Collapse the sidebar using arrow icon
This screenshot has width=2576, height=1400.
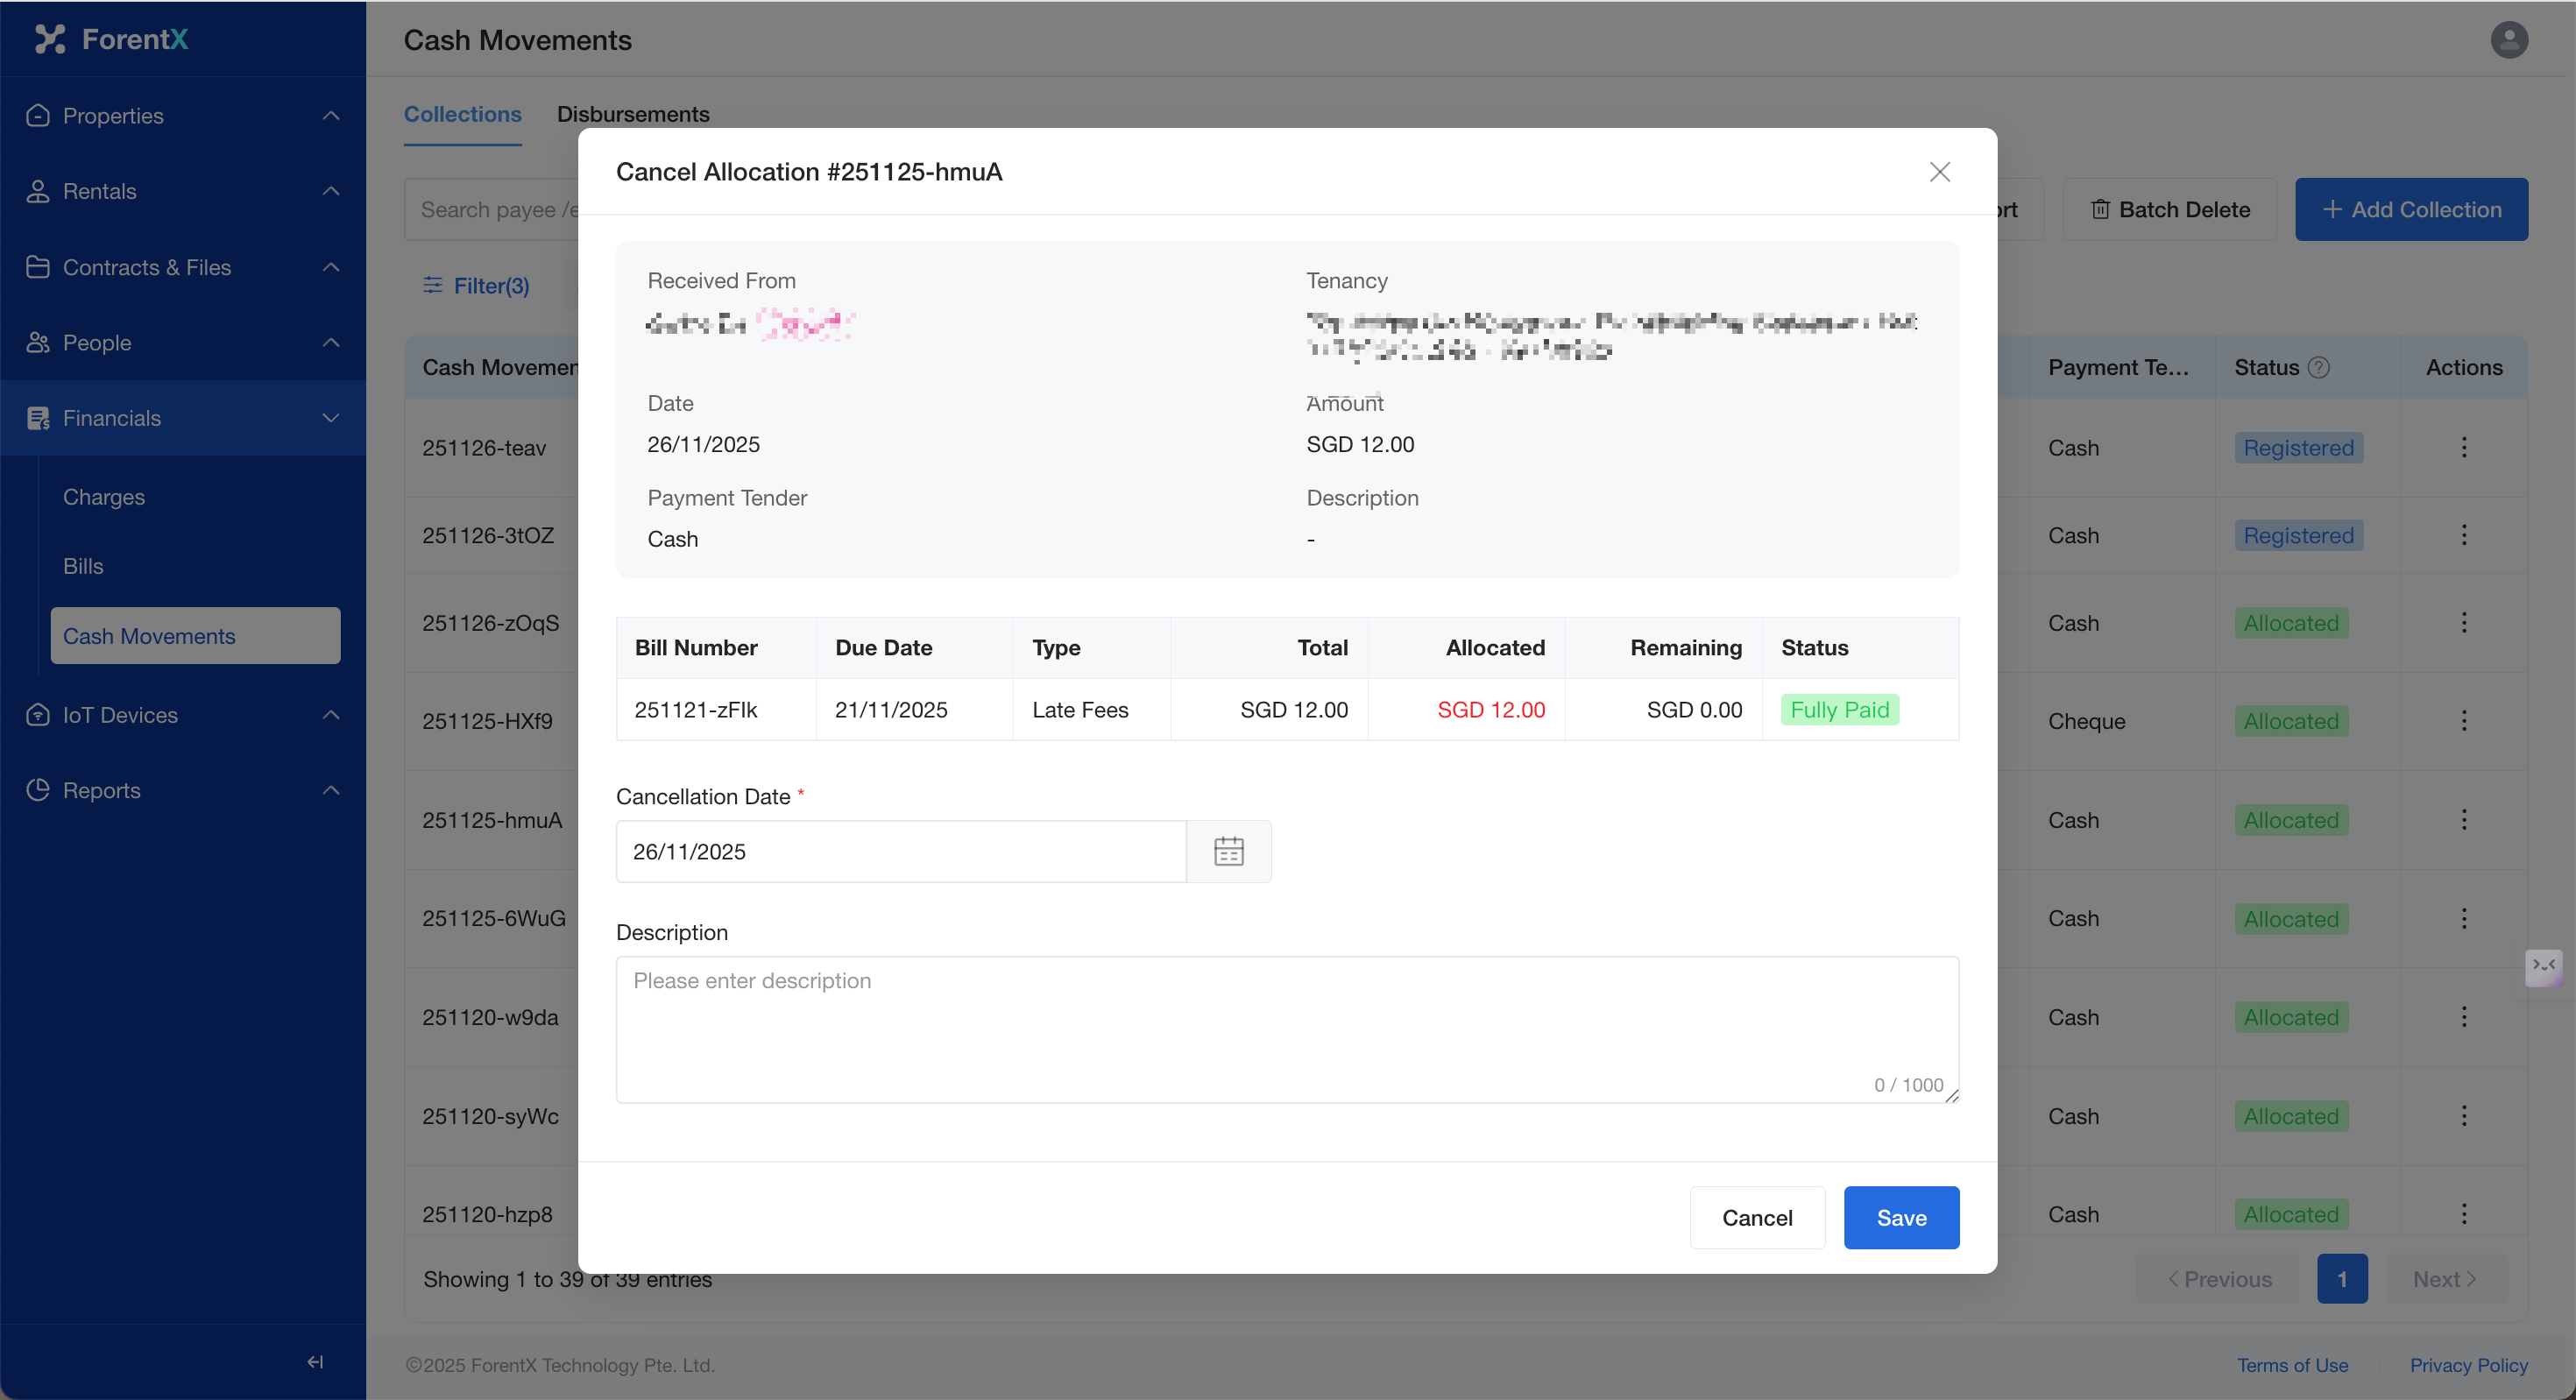coord(315,1361)
